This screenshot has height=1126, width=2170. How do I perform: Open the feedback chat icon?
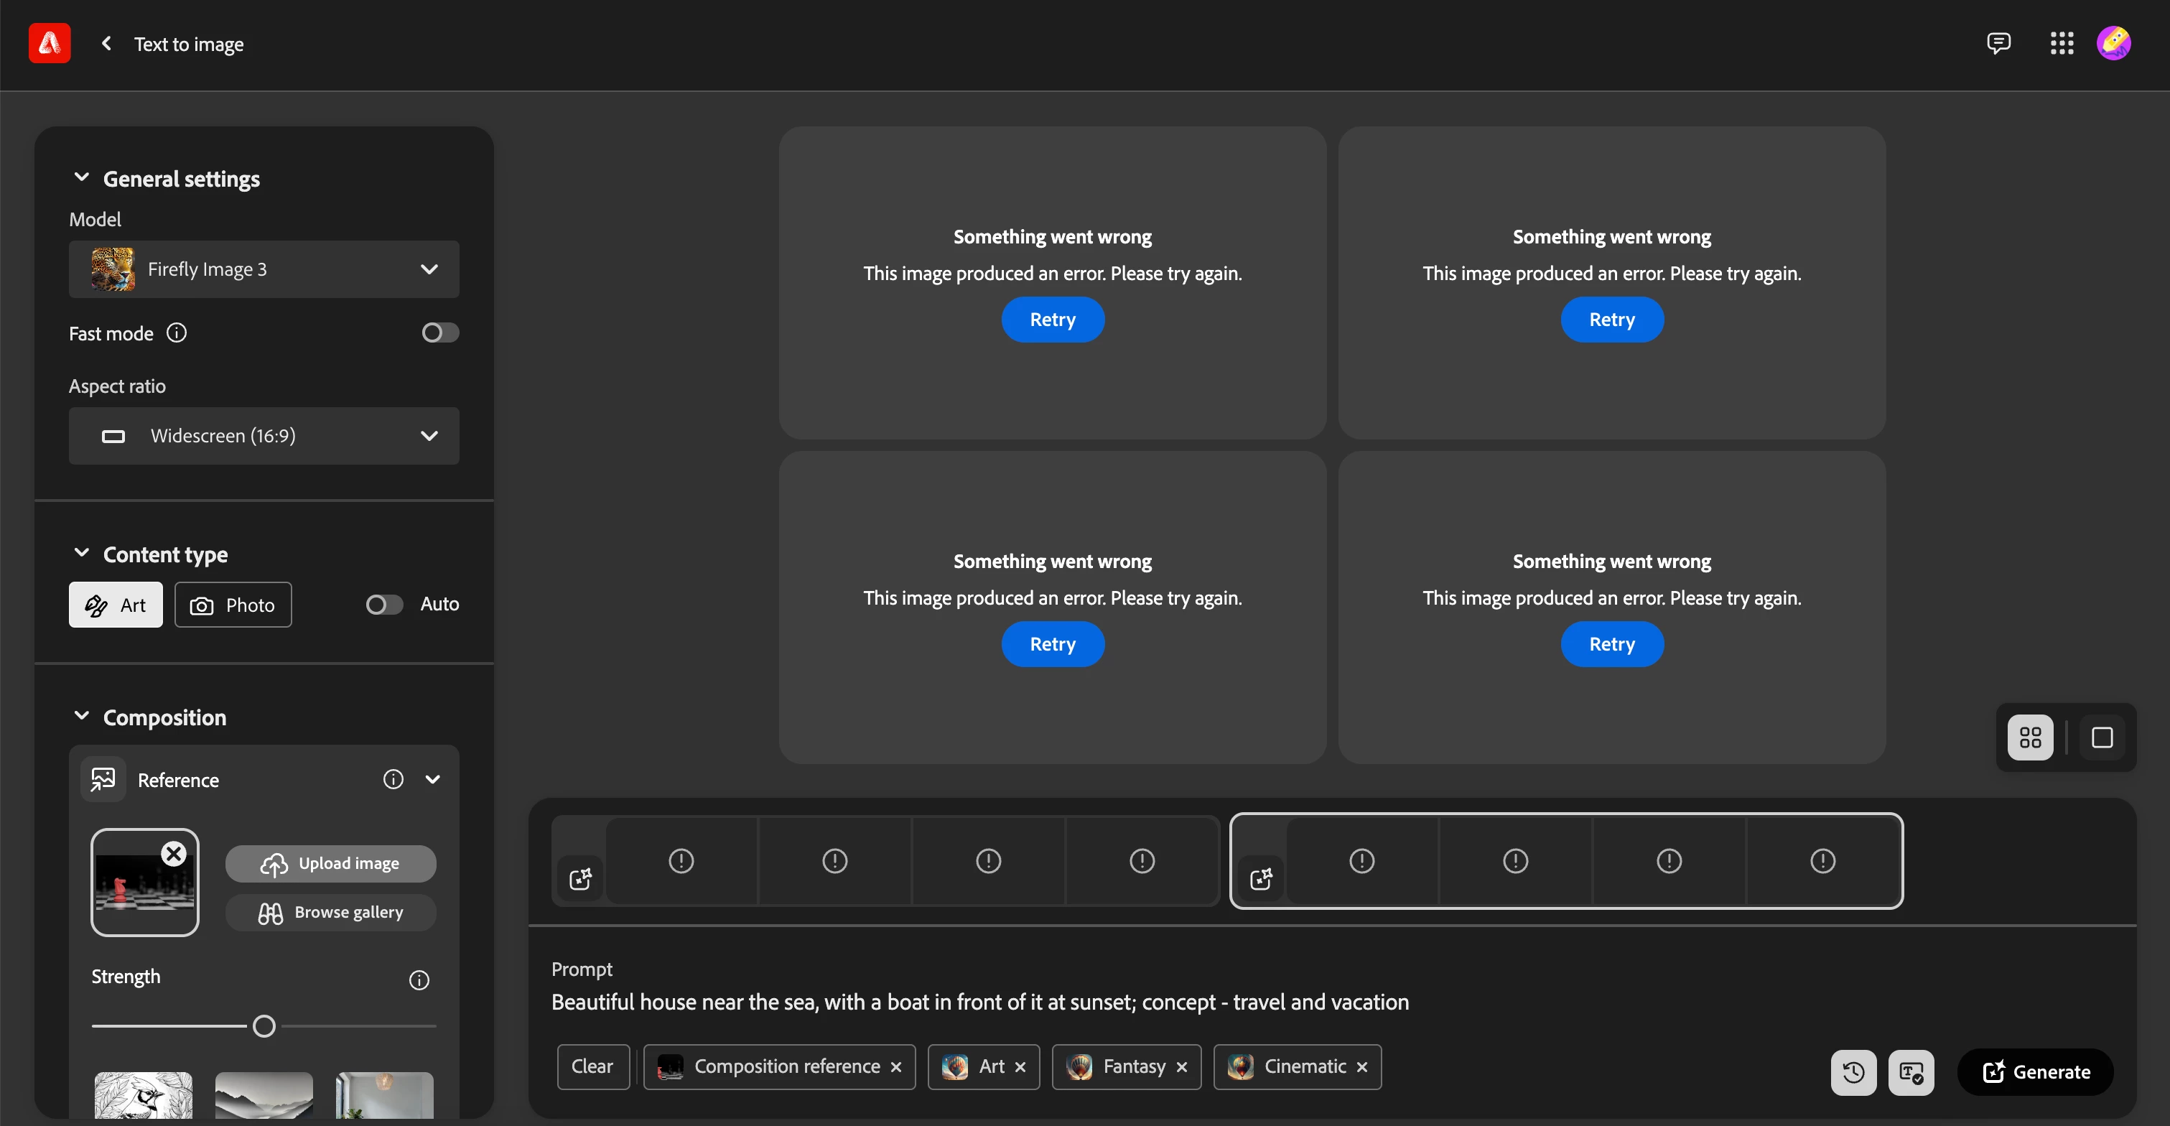[1998, 43]
